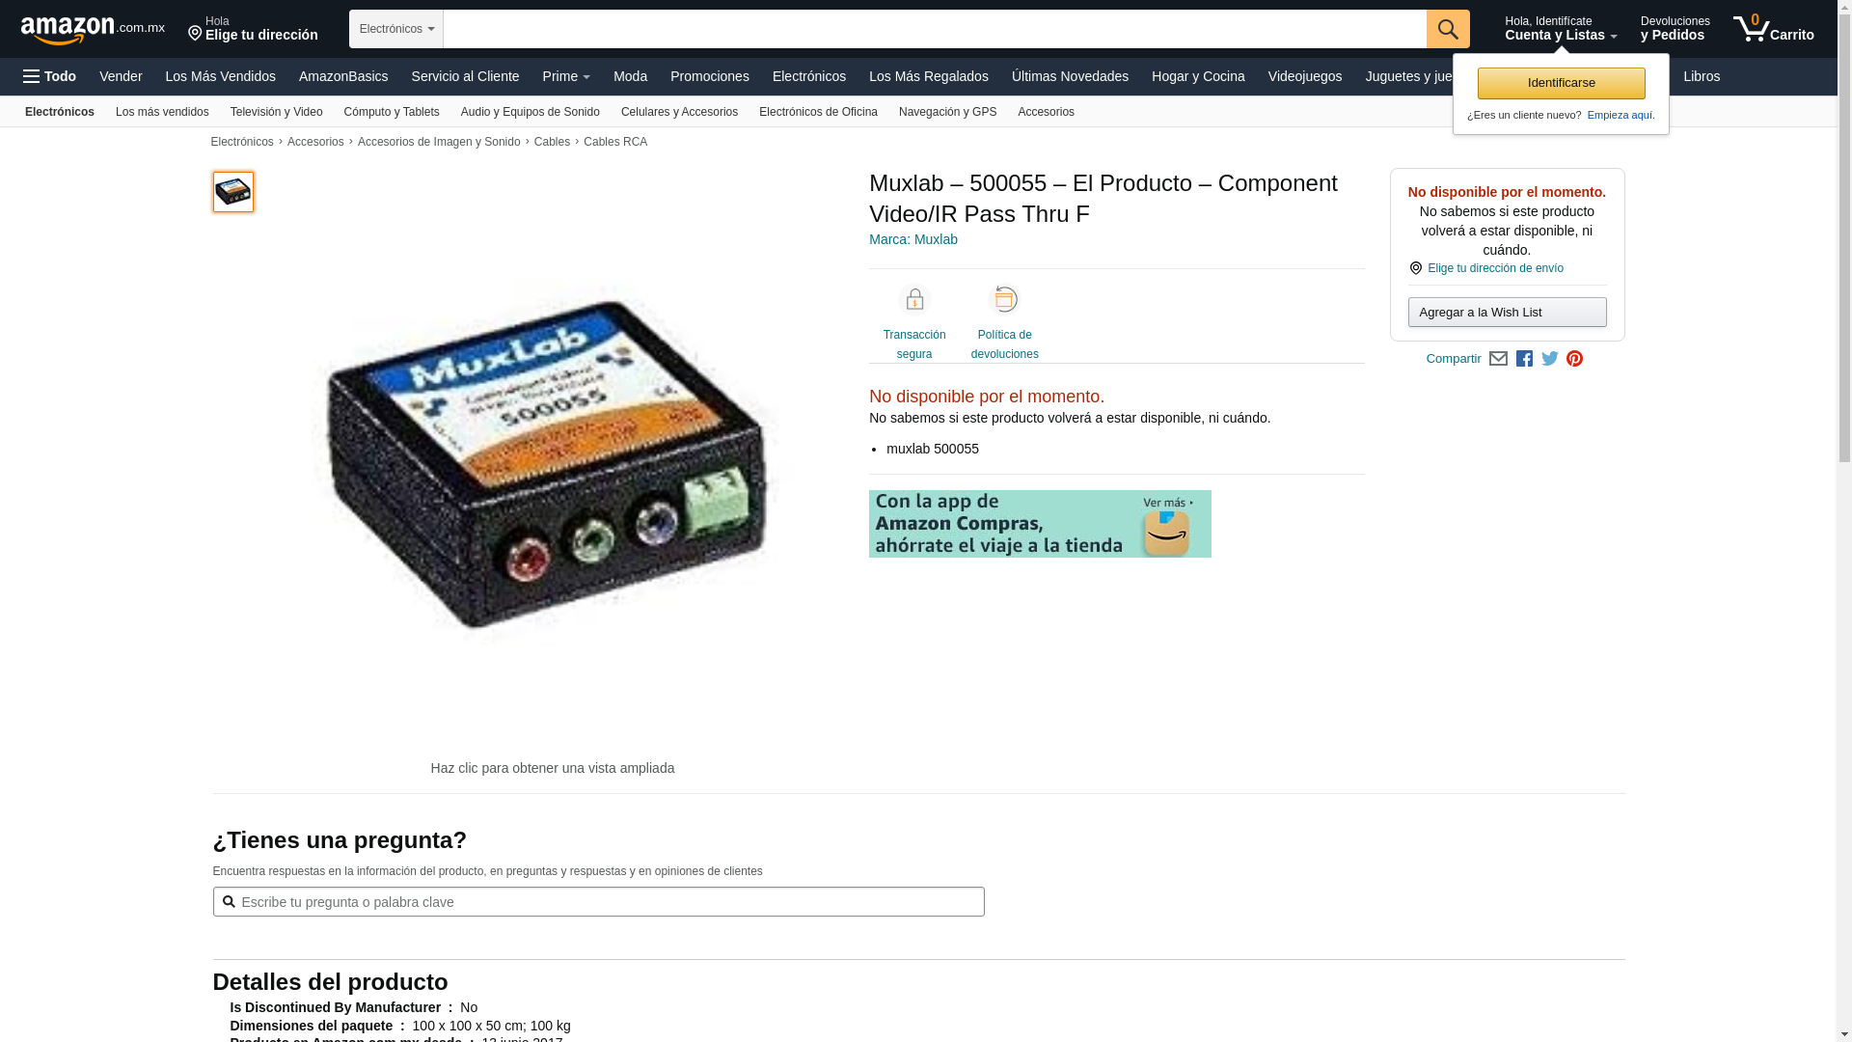Share product on Twitter icon
Image resolution: width=1852 pixels, height=1042 pixels.
click(1550, 359)
